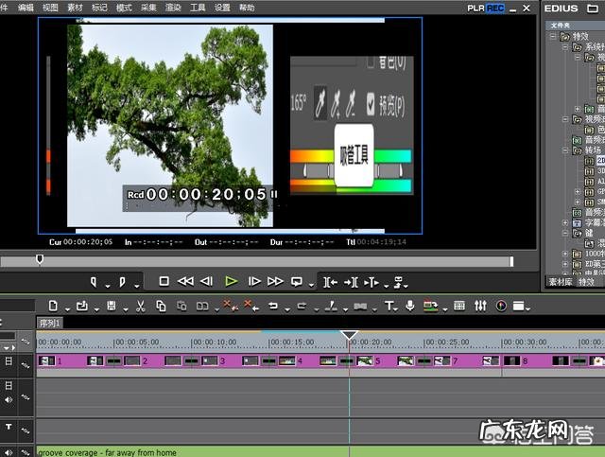Toggle the REC recorder mode
Screen dimensions: 605x457
click(495, 8)
